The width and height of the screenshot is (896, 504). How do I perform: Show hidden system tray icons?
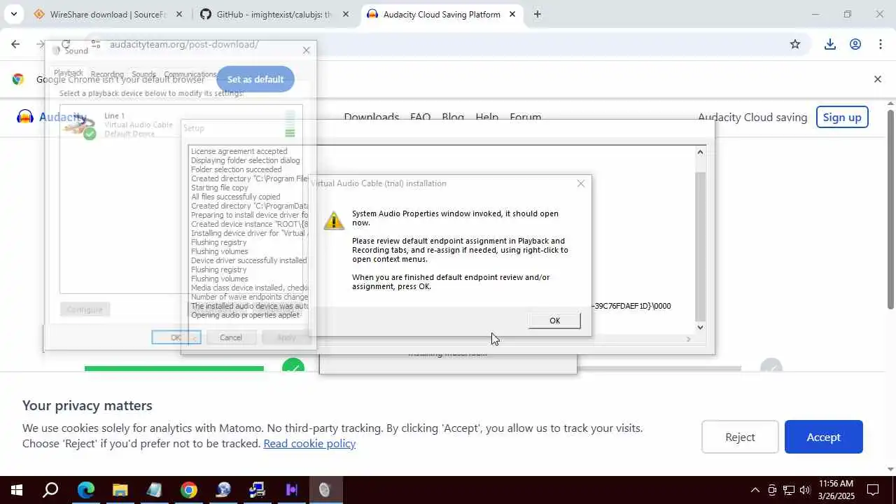coord(755,490)
